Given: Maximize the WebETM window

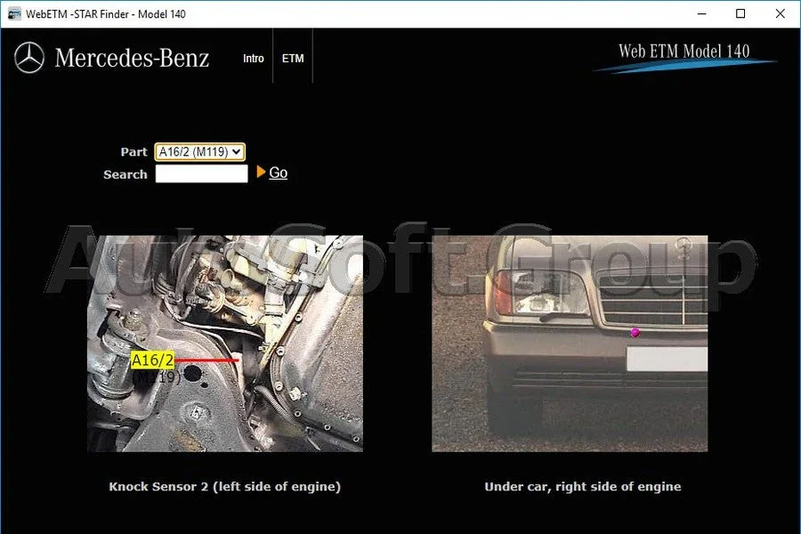Looking at the screenshot, I should pos(740,14).
